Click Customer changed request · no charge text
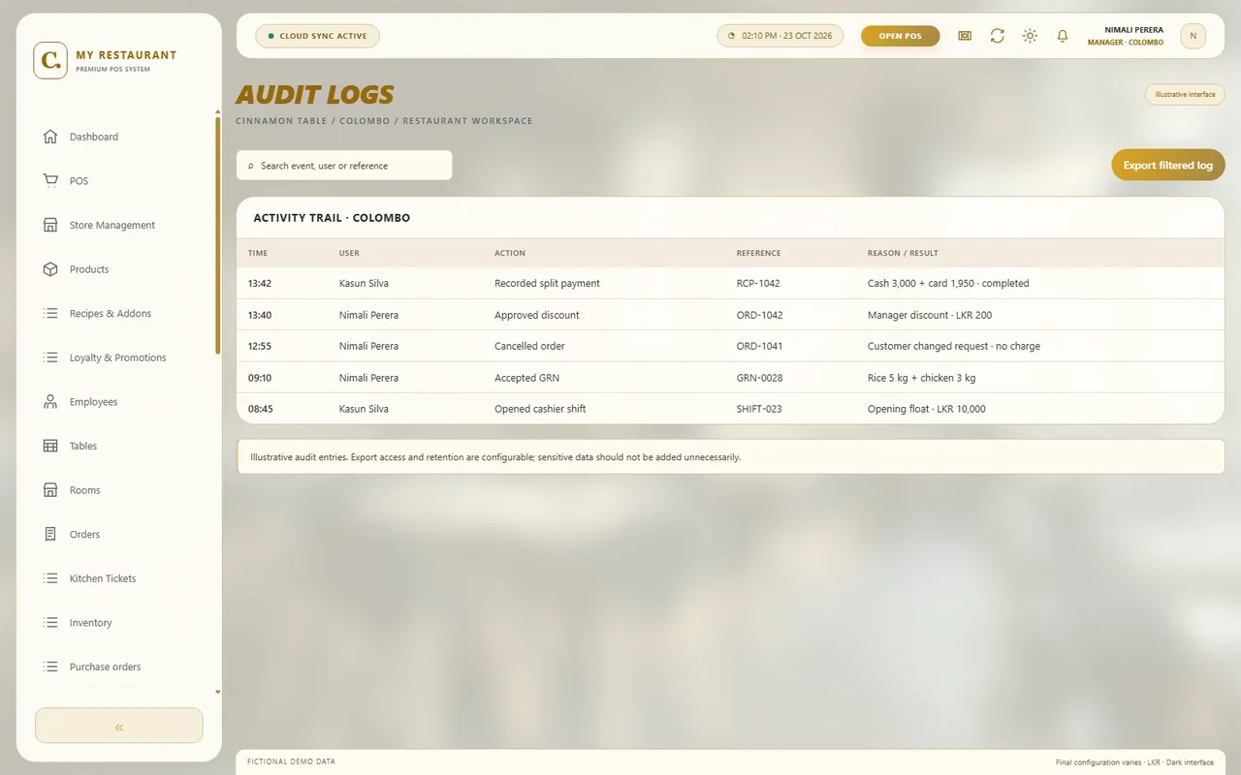Image resolution: width=1241 pixels, height=775 pixels. (954, 346)
